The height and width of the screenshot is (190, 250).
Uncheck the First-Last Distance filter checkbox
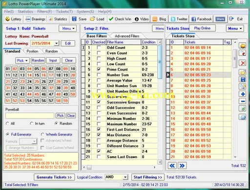(x=99, y=129)
